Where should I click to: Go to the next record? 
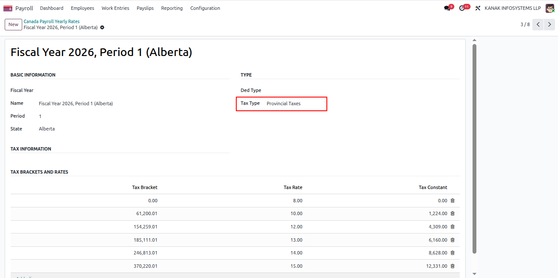549,24
